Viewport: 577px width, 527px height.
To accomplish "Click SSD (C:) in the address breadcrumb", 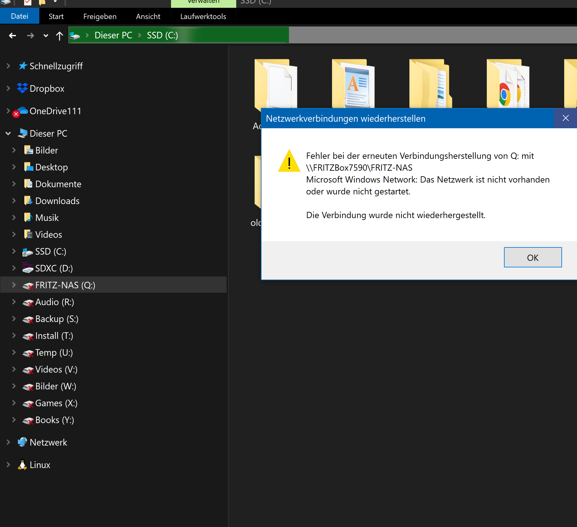I will tap(162, 35).
